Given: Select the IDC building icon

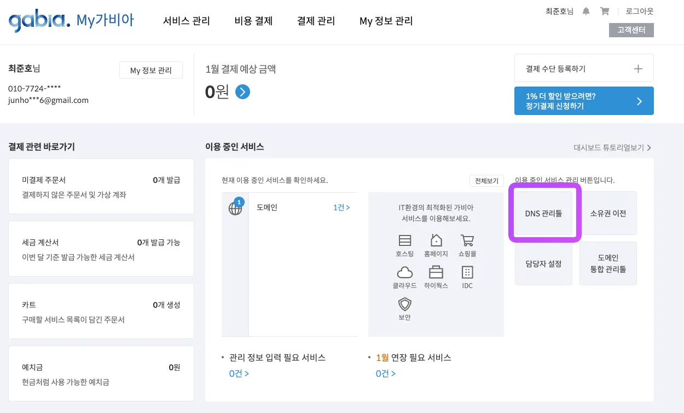Looking at the screenshot, I should (x=467, y=272).
